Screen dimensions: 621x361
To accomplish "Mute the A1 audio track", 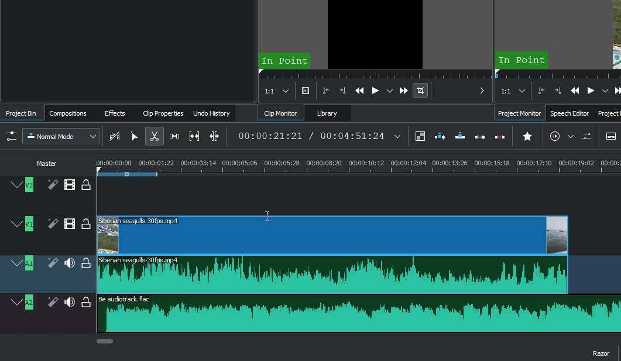I will click(70, 263).
